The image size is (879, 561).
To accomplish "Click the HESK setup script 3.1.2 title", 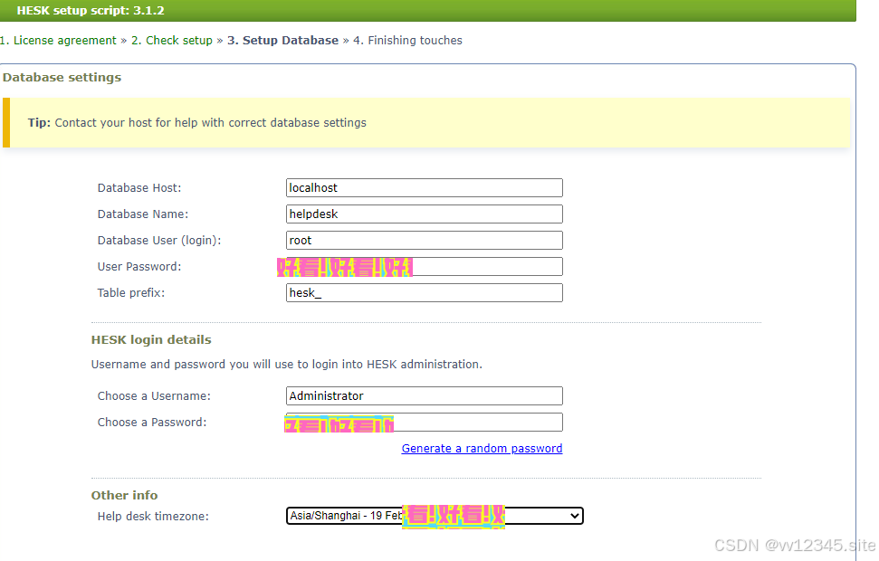I will 91,10.
